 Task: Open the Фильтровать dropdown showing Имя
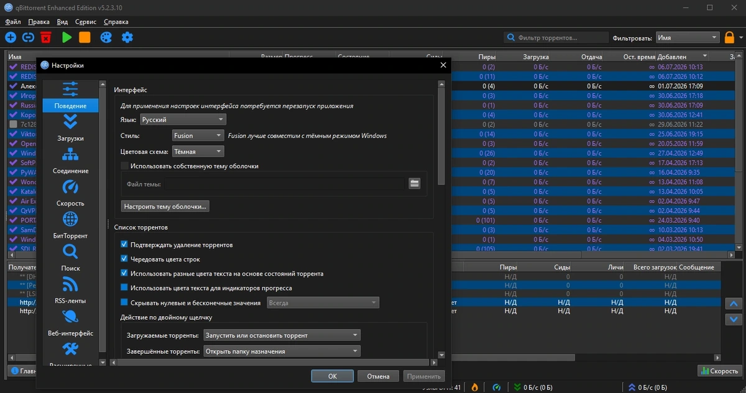coord(687,37)
